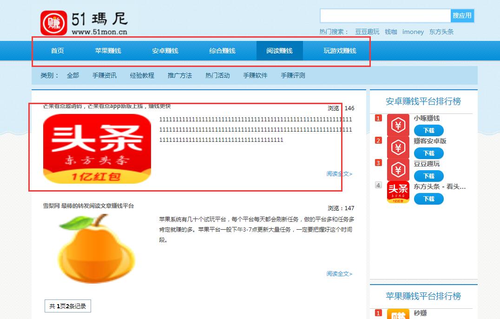
Task: Click the 51瑪尼 red logo icon
Action: 53,23
